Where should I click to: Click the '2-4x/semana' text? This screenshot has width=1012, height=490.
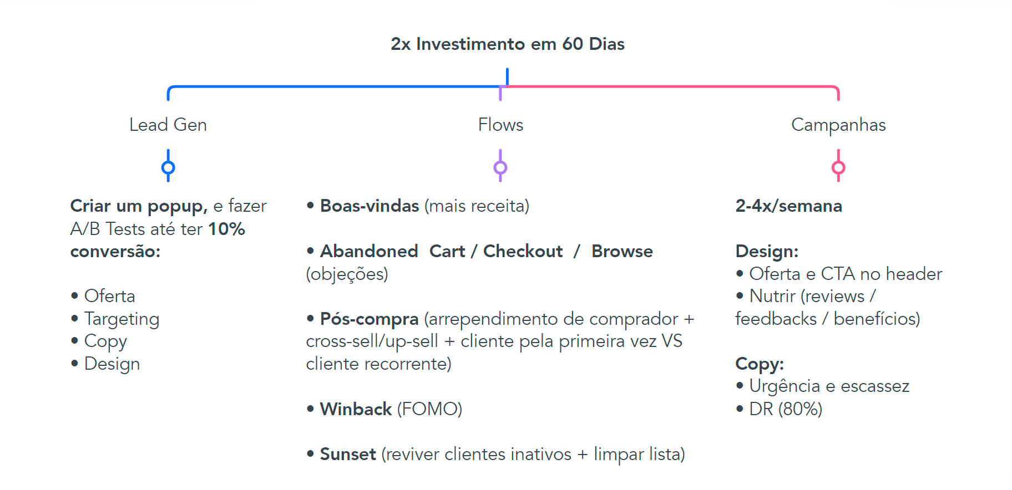click(788, 206)
